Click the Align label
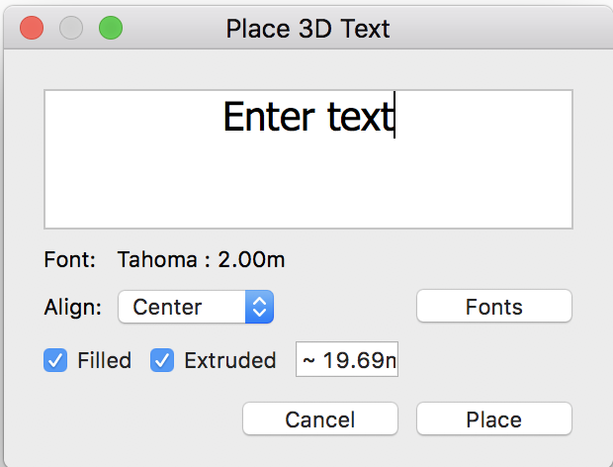Viewport: 613px width, 467px height. 73,307
